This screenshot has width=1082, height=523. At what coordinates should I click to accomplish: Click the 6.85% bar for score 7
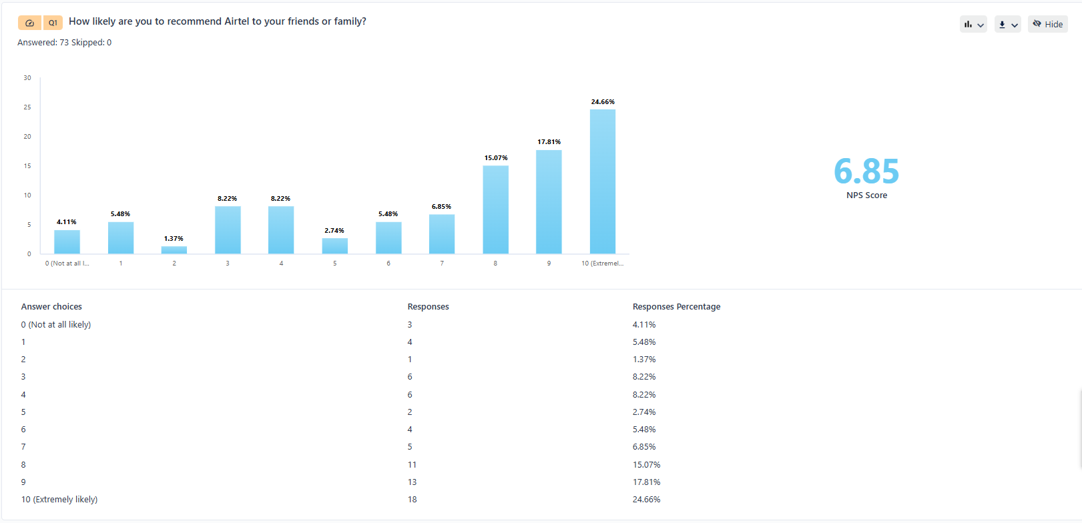click(442, 233)
